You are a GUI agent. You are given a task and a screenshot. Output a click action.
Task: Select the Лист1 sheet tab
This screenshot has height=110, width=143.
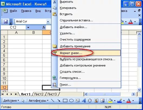pyautogui.click(x=25, y=94)
